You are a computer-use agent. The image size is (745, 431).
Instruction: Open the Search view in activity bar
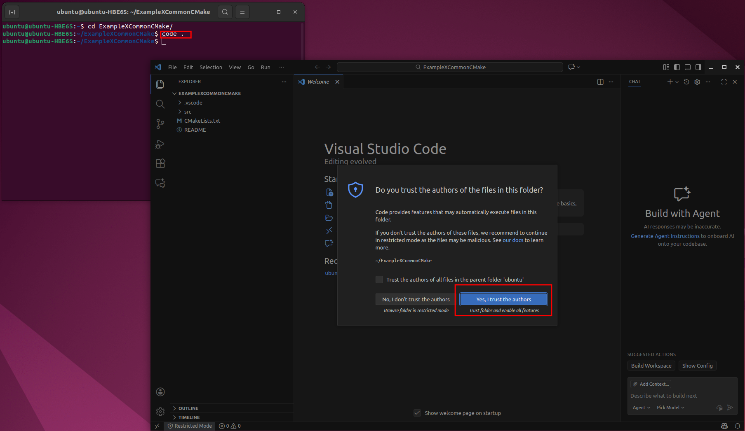[x=160, y=104]
